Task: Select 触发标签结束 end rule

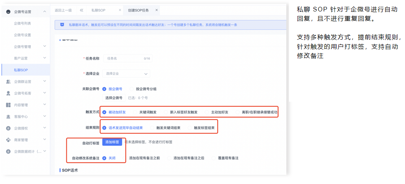Action: coord(189,128)
